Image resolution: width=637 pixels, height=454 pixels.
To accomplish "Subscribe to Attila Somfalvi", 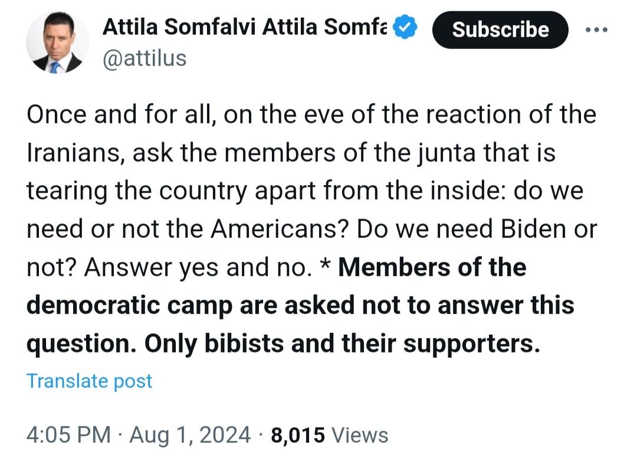I will click(500, 30).
